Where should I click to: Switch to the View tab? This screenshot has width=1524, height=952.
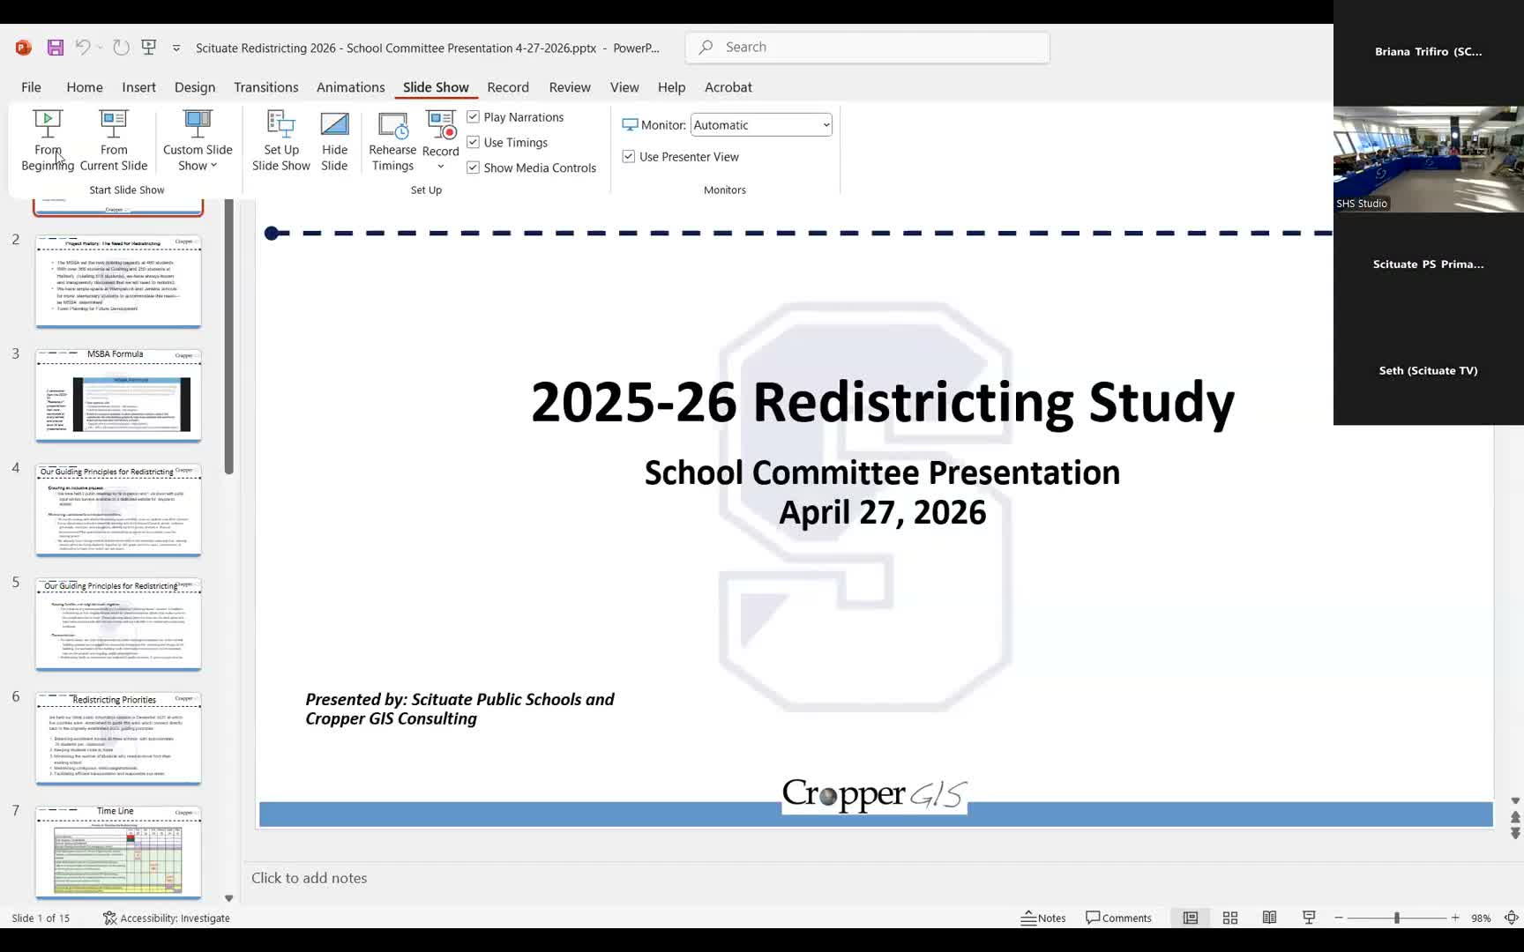point(624,87)
